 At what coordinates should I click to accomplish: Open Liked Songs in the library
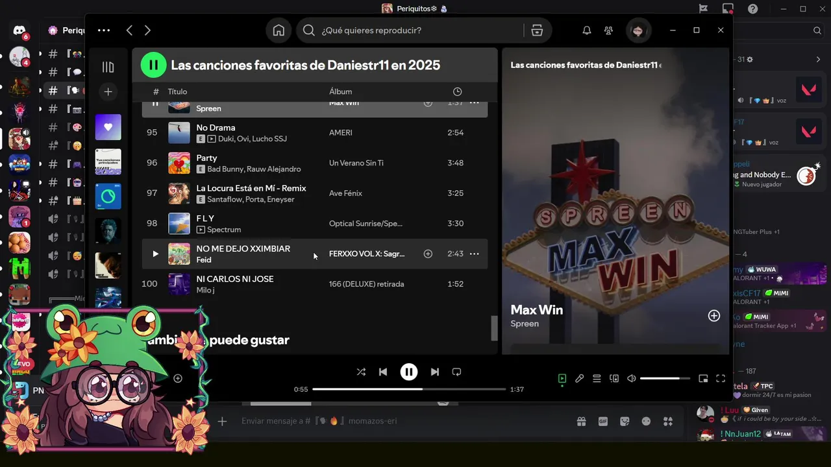(108, 127)
